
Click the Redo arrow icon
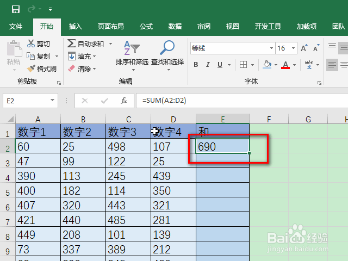click(x=32, y=9)
